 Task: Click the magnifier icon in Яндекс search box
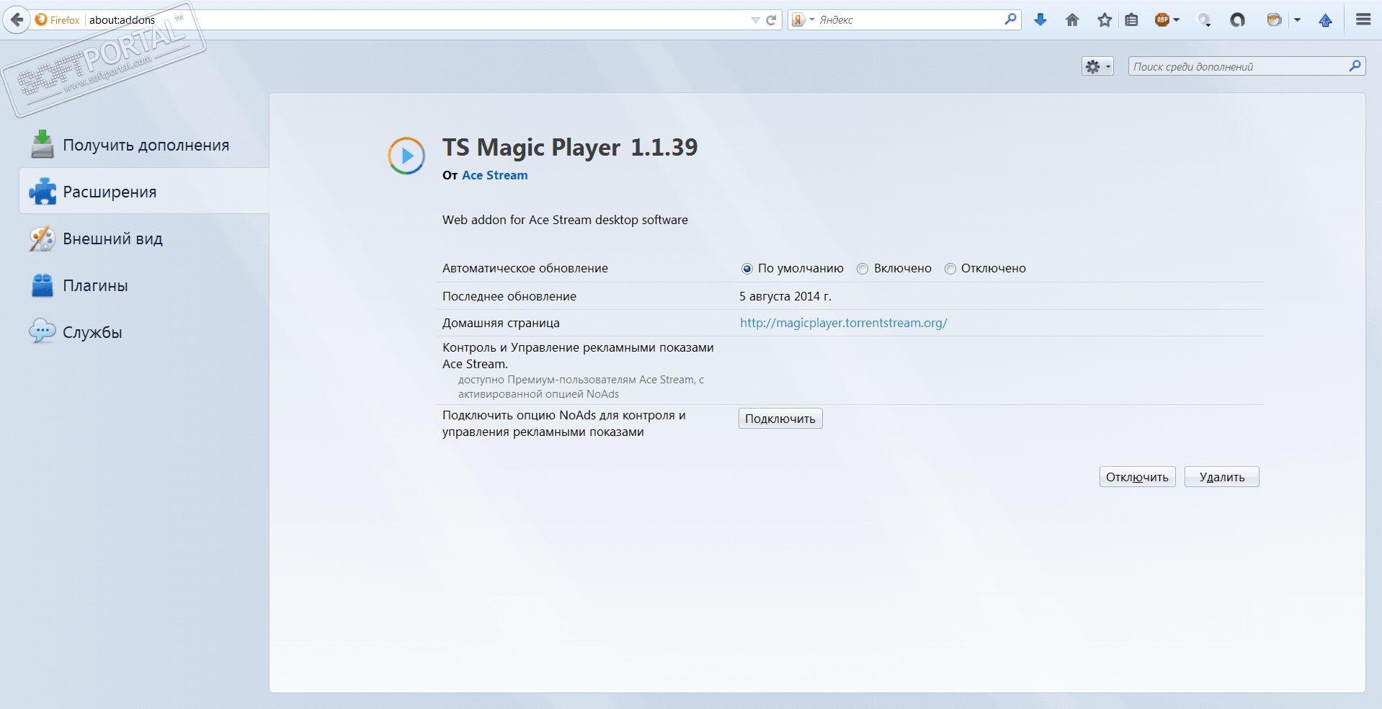(x=1011, y=19)
